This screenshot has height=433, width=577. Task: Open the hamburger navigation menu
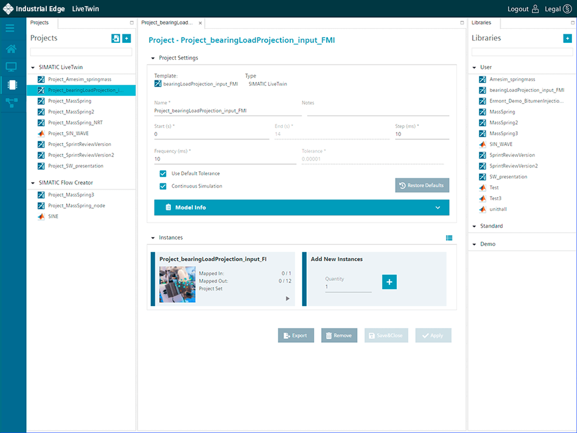click(x=10, y=28)
